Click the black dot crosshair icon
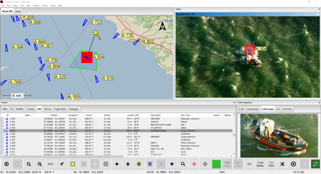The width and height of the screenshot is (321, 174). coord(117,164)
